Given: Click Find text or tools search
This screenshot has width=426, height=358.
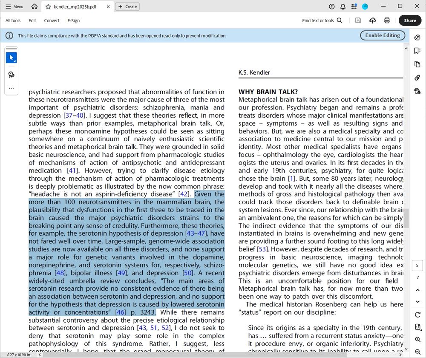Looking at the screenshot, I should click(x=322, y=20).
